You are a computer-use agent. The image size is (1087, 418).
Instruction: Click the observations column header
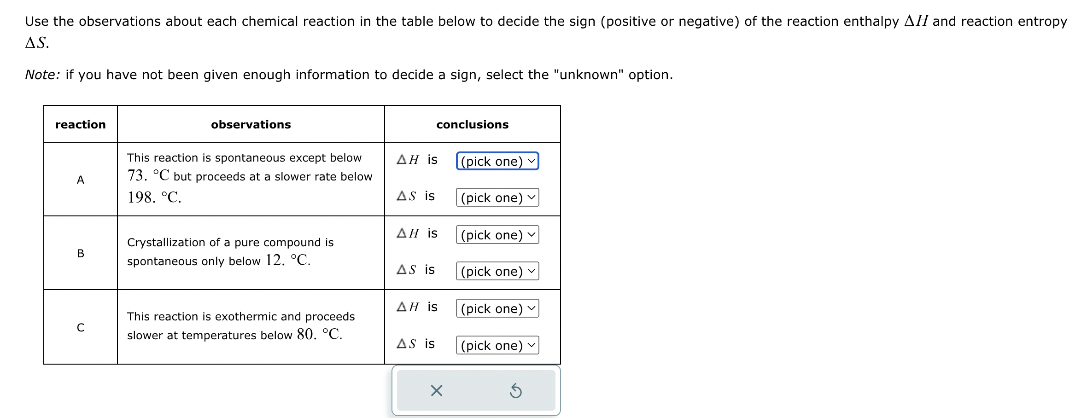coord(251,124)
